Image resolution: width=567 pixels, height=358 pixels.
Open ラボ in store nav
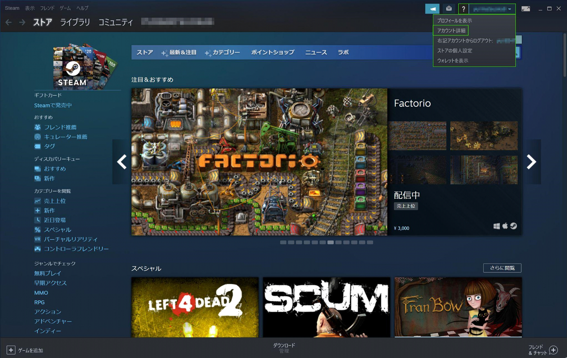343,52
